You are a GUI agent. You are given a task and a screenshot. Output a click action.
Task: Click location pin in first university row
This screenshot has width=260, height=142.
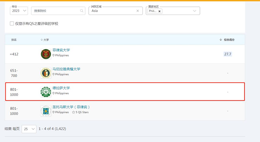(x=54, y=55)
